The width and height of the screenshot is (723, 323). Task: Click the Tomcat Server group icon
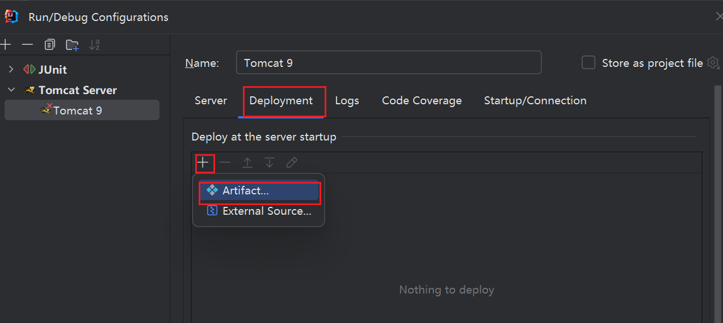30,90
